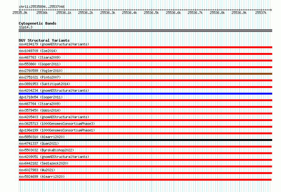Click nsv467764 (Itsara2009) label

click(40, 104)
